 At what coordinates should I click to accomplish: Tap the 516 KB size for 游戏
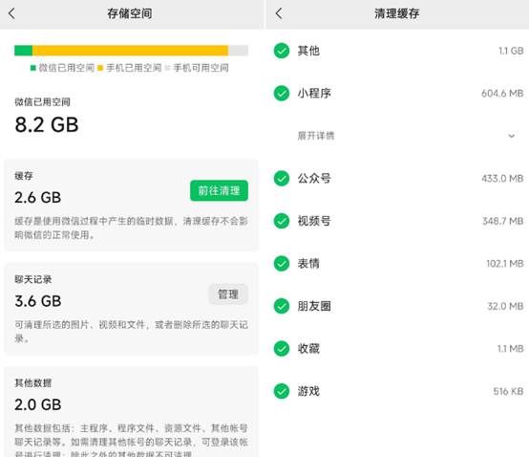coord(508,391)
